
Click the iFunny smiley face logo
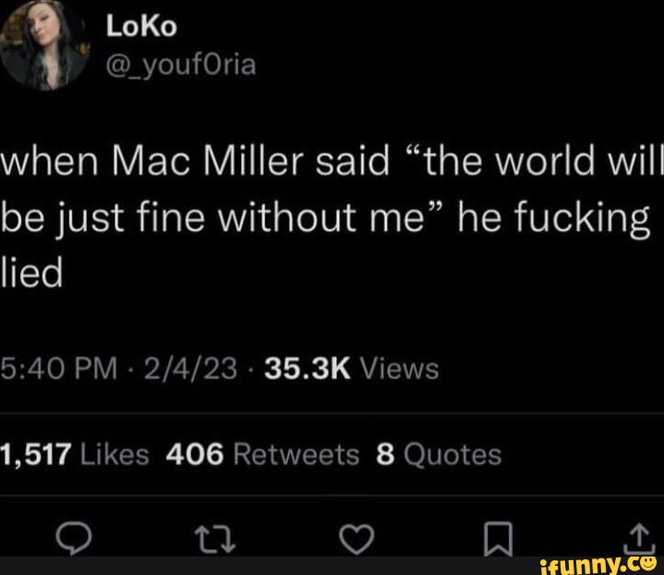pyautogui.click(x=648, y=564)
